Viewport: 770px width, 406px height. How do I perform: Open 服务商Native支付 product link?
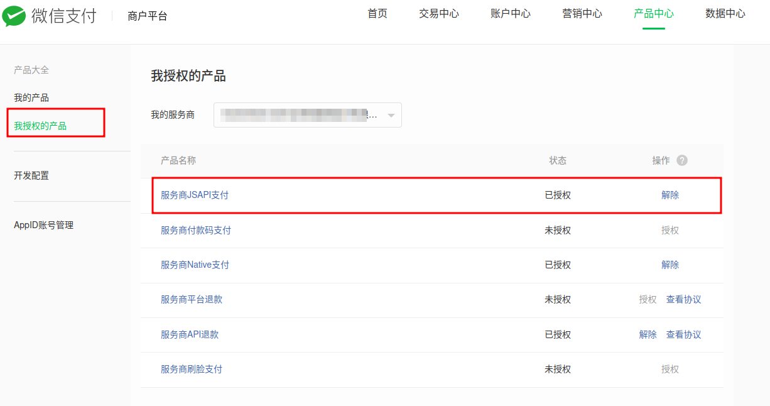click(195, 265)
